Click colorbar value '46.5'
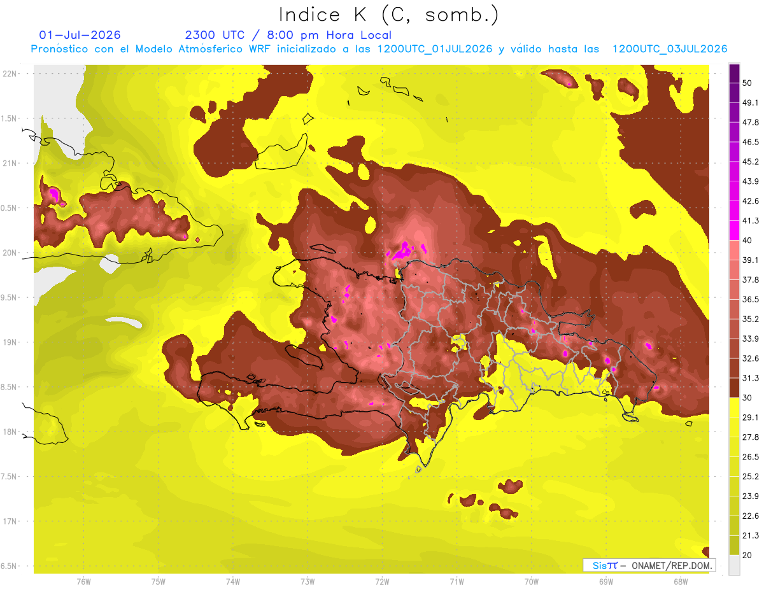The height and width of the screenshot is (590, 764). click(x=751, y=142)
